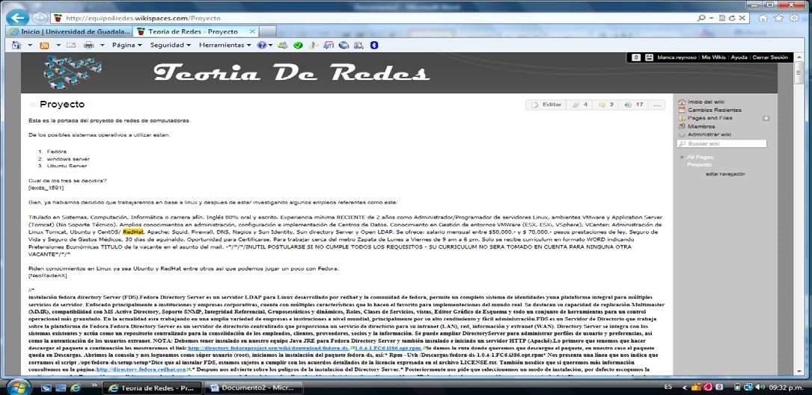The image size is (812, 395).
Task: Click Cerrar Sesión to log out
Action: coord(769,57)
